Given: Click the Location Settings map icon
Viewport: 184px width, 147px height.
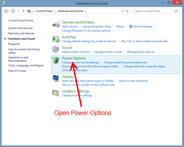Looking at the screenshot, I should [x=56, y=93].
